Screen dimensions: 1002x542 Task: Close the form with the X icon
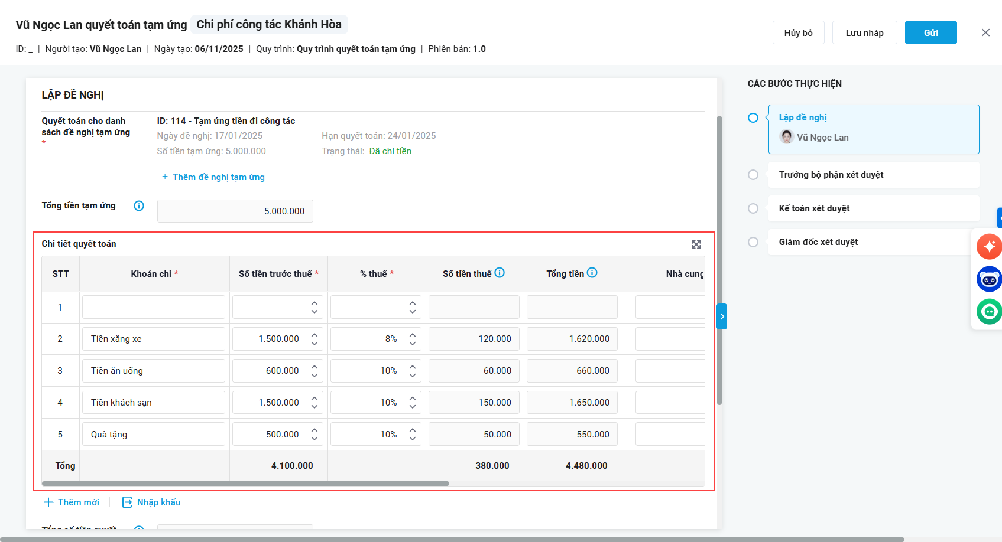(x=985, y=32)
